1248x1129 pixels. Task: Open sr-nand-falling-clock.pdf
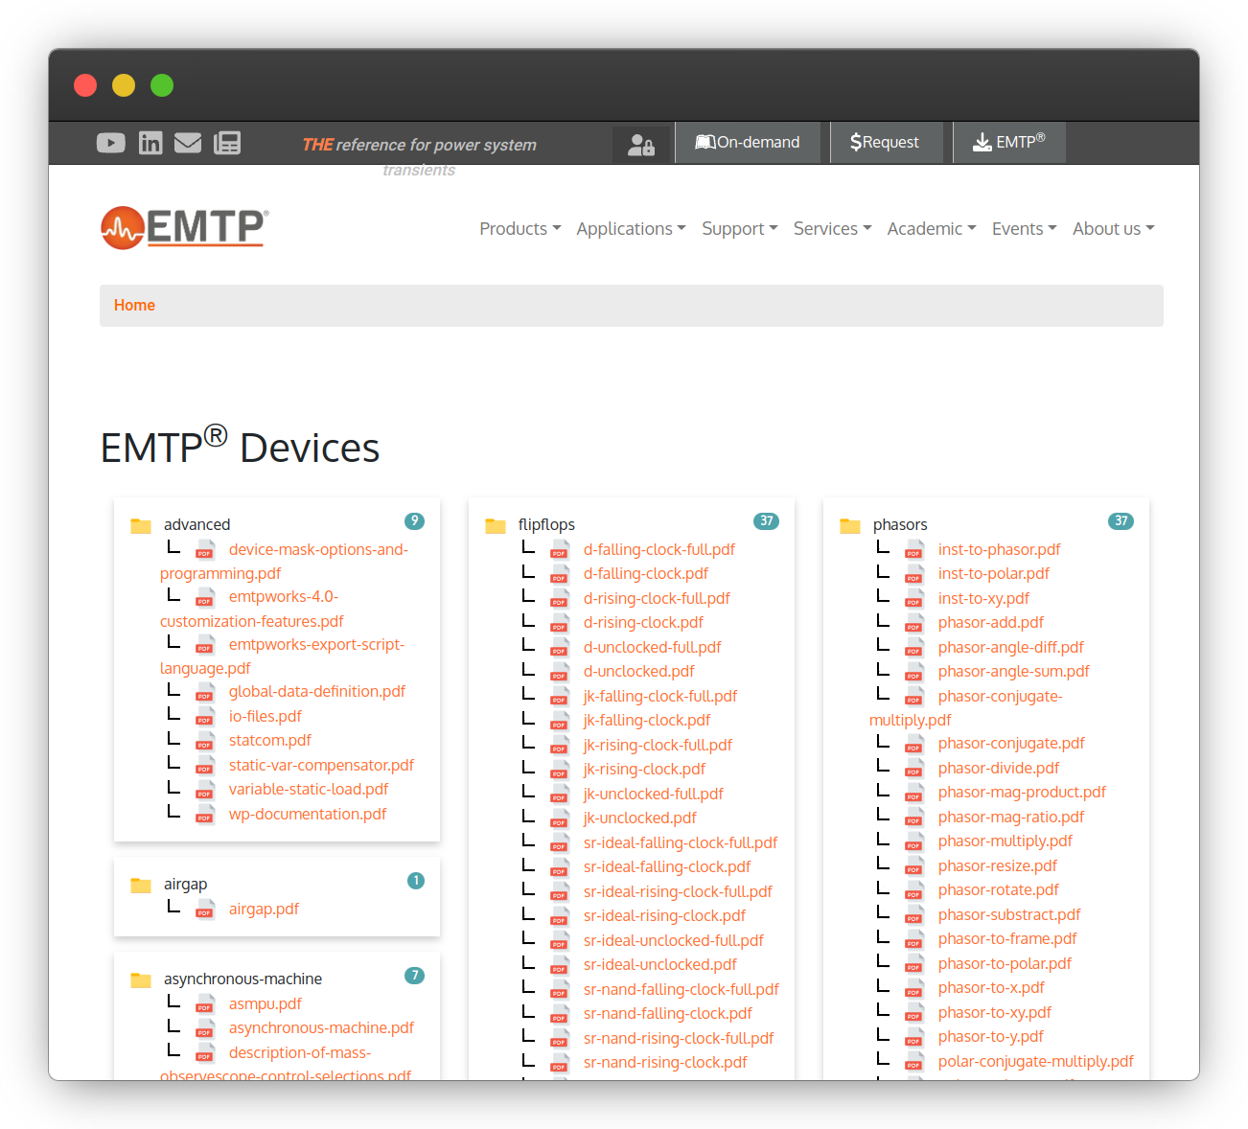coord(668,1014)
